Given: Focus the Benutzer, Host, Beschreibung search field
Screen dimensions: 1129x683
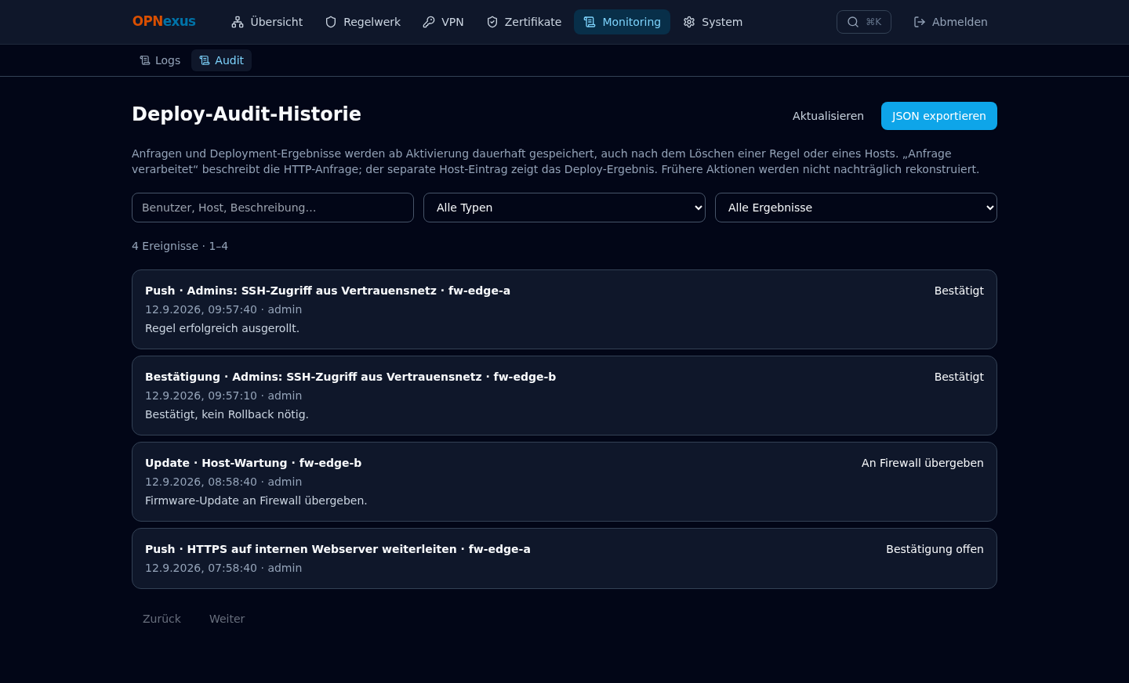Looking at the screenshot, I should [x=273, y=208].
